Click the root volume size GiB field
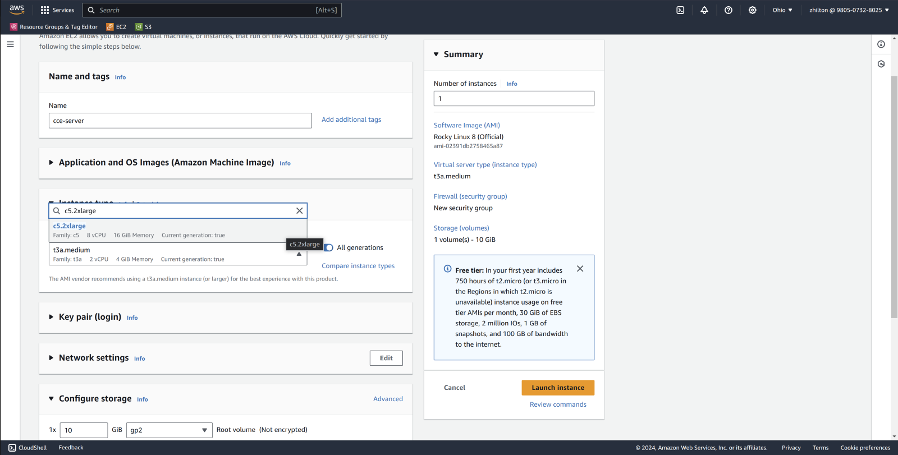This screenshot has height=455, width=898. pos(84,430)
